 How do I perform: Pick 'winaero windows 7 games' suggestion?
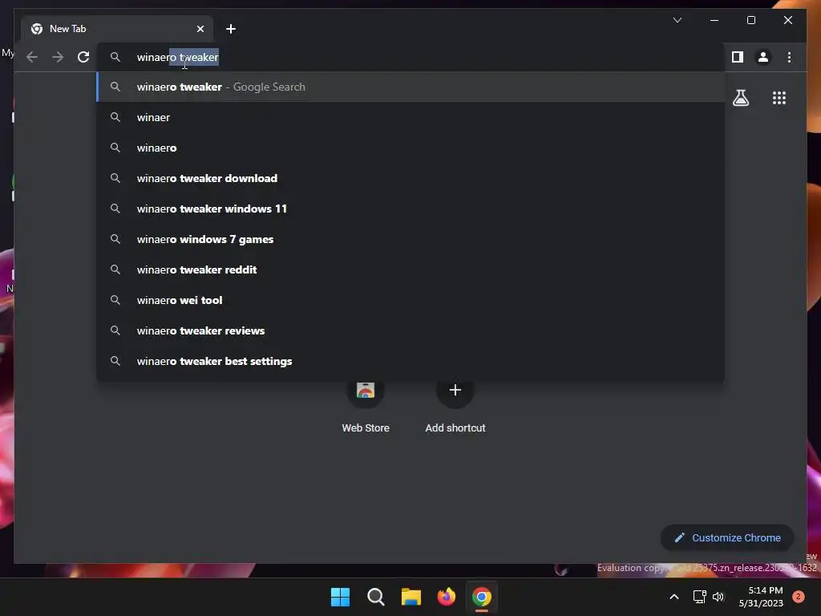coord(410,239)
